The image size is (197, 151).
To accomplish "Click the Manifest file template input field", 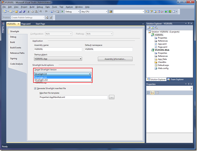I will (74, 97).
